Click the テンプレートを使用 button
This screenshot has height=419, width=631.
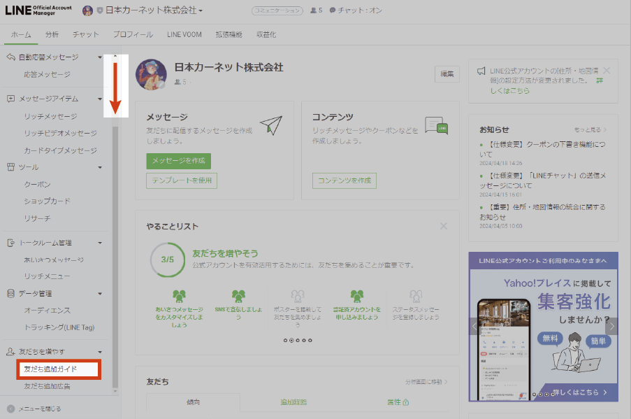point(182,180)
